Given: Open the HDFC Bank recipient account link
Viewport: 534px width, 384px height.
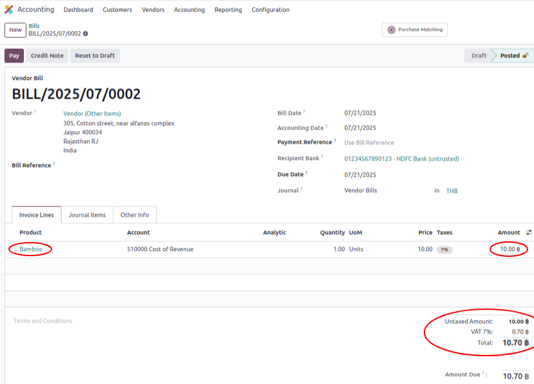Looking at the screenshot, I should tap(401, 159).
